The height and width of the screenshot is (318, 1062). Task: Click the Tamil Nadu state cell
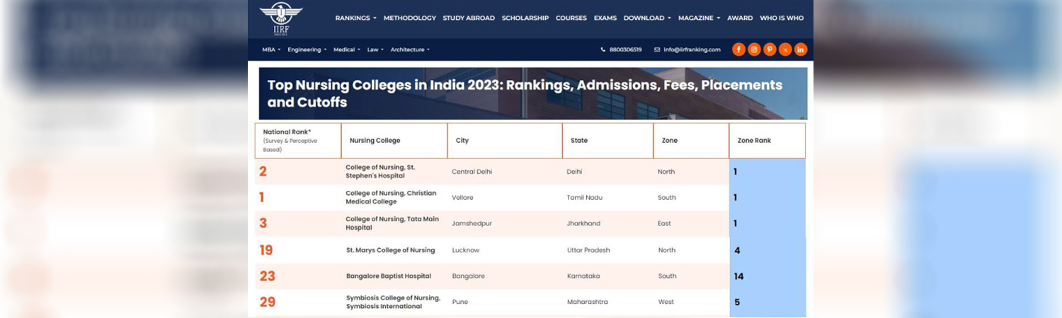coord(586,198)
